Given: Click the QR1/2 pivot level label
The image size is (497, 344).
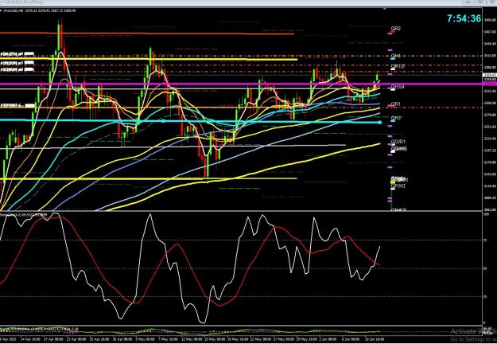Looking at the screenshot, I should 398,66.
